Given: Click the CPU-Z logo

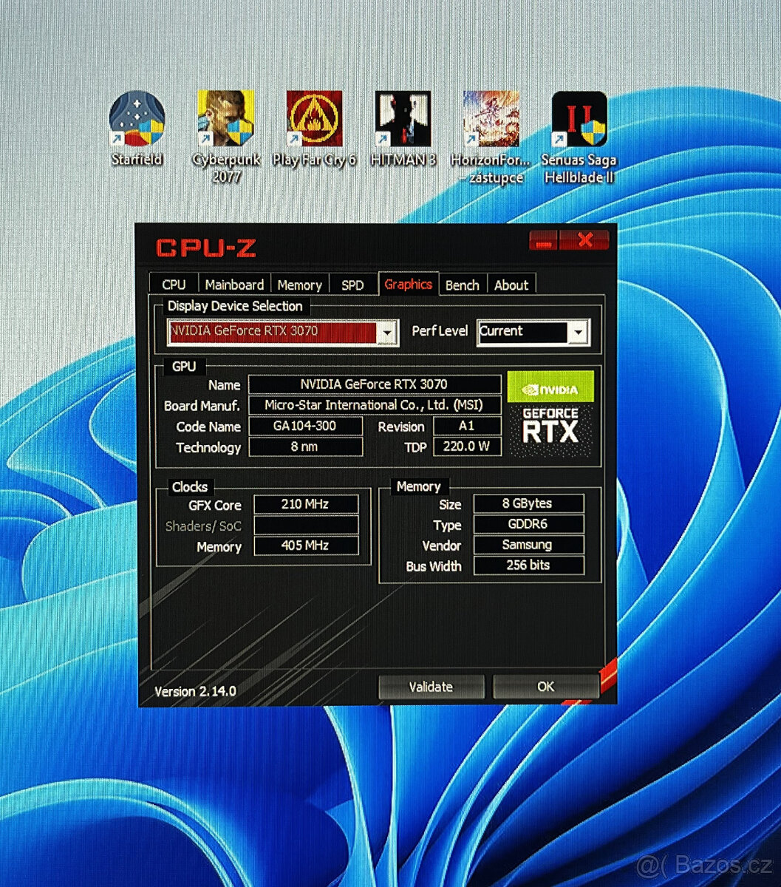Looking at the screenshot, I should [x=205, y=249].
